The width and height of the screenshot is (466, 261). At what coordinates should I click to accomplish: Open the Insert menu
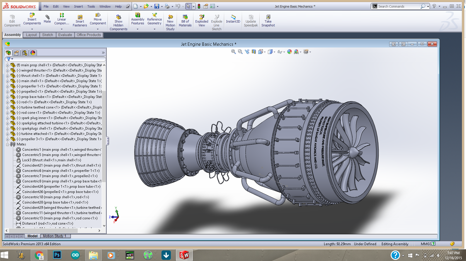click(78, 6)
